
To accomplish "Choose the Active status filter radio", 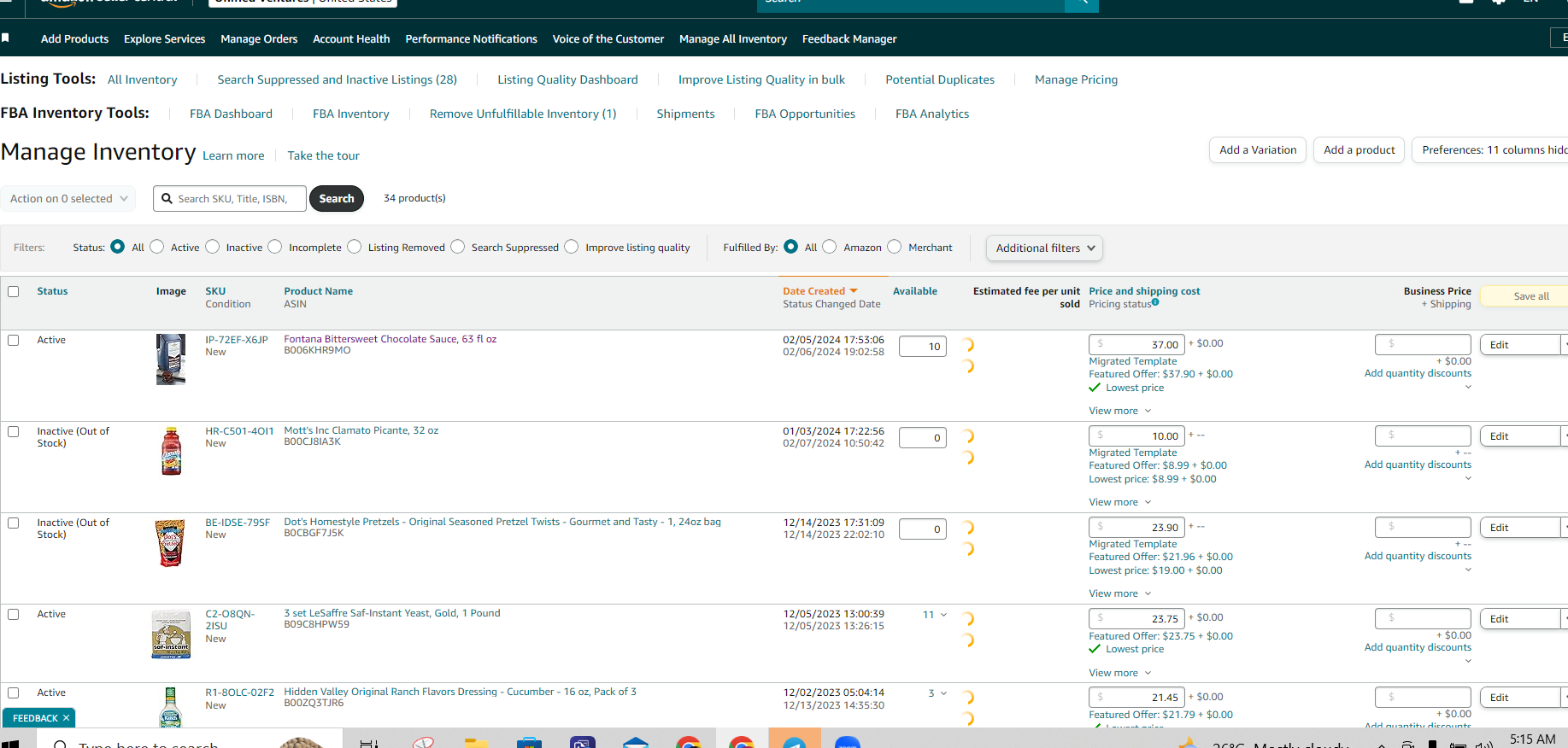I will coord(157,247).
